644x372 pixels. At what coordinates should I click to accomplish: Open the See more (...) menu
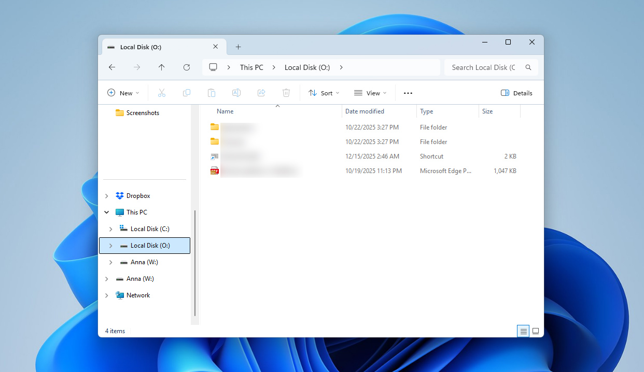click(408, 93)
